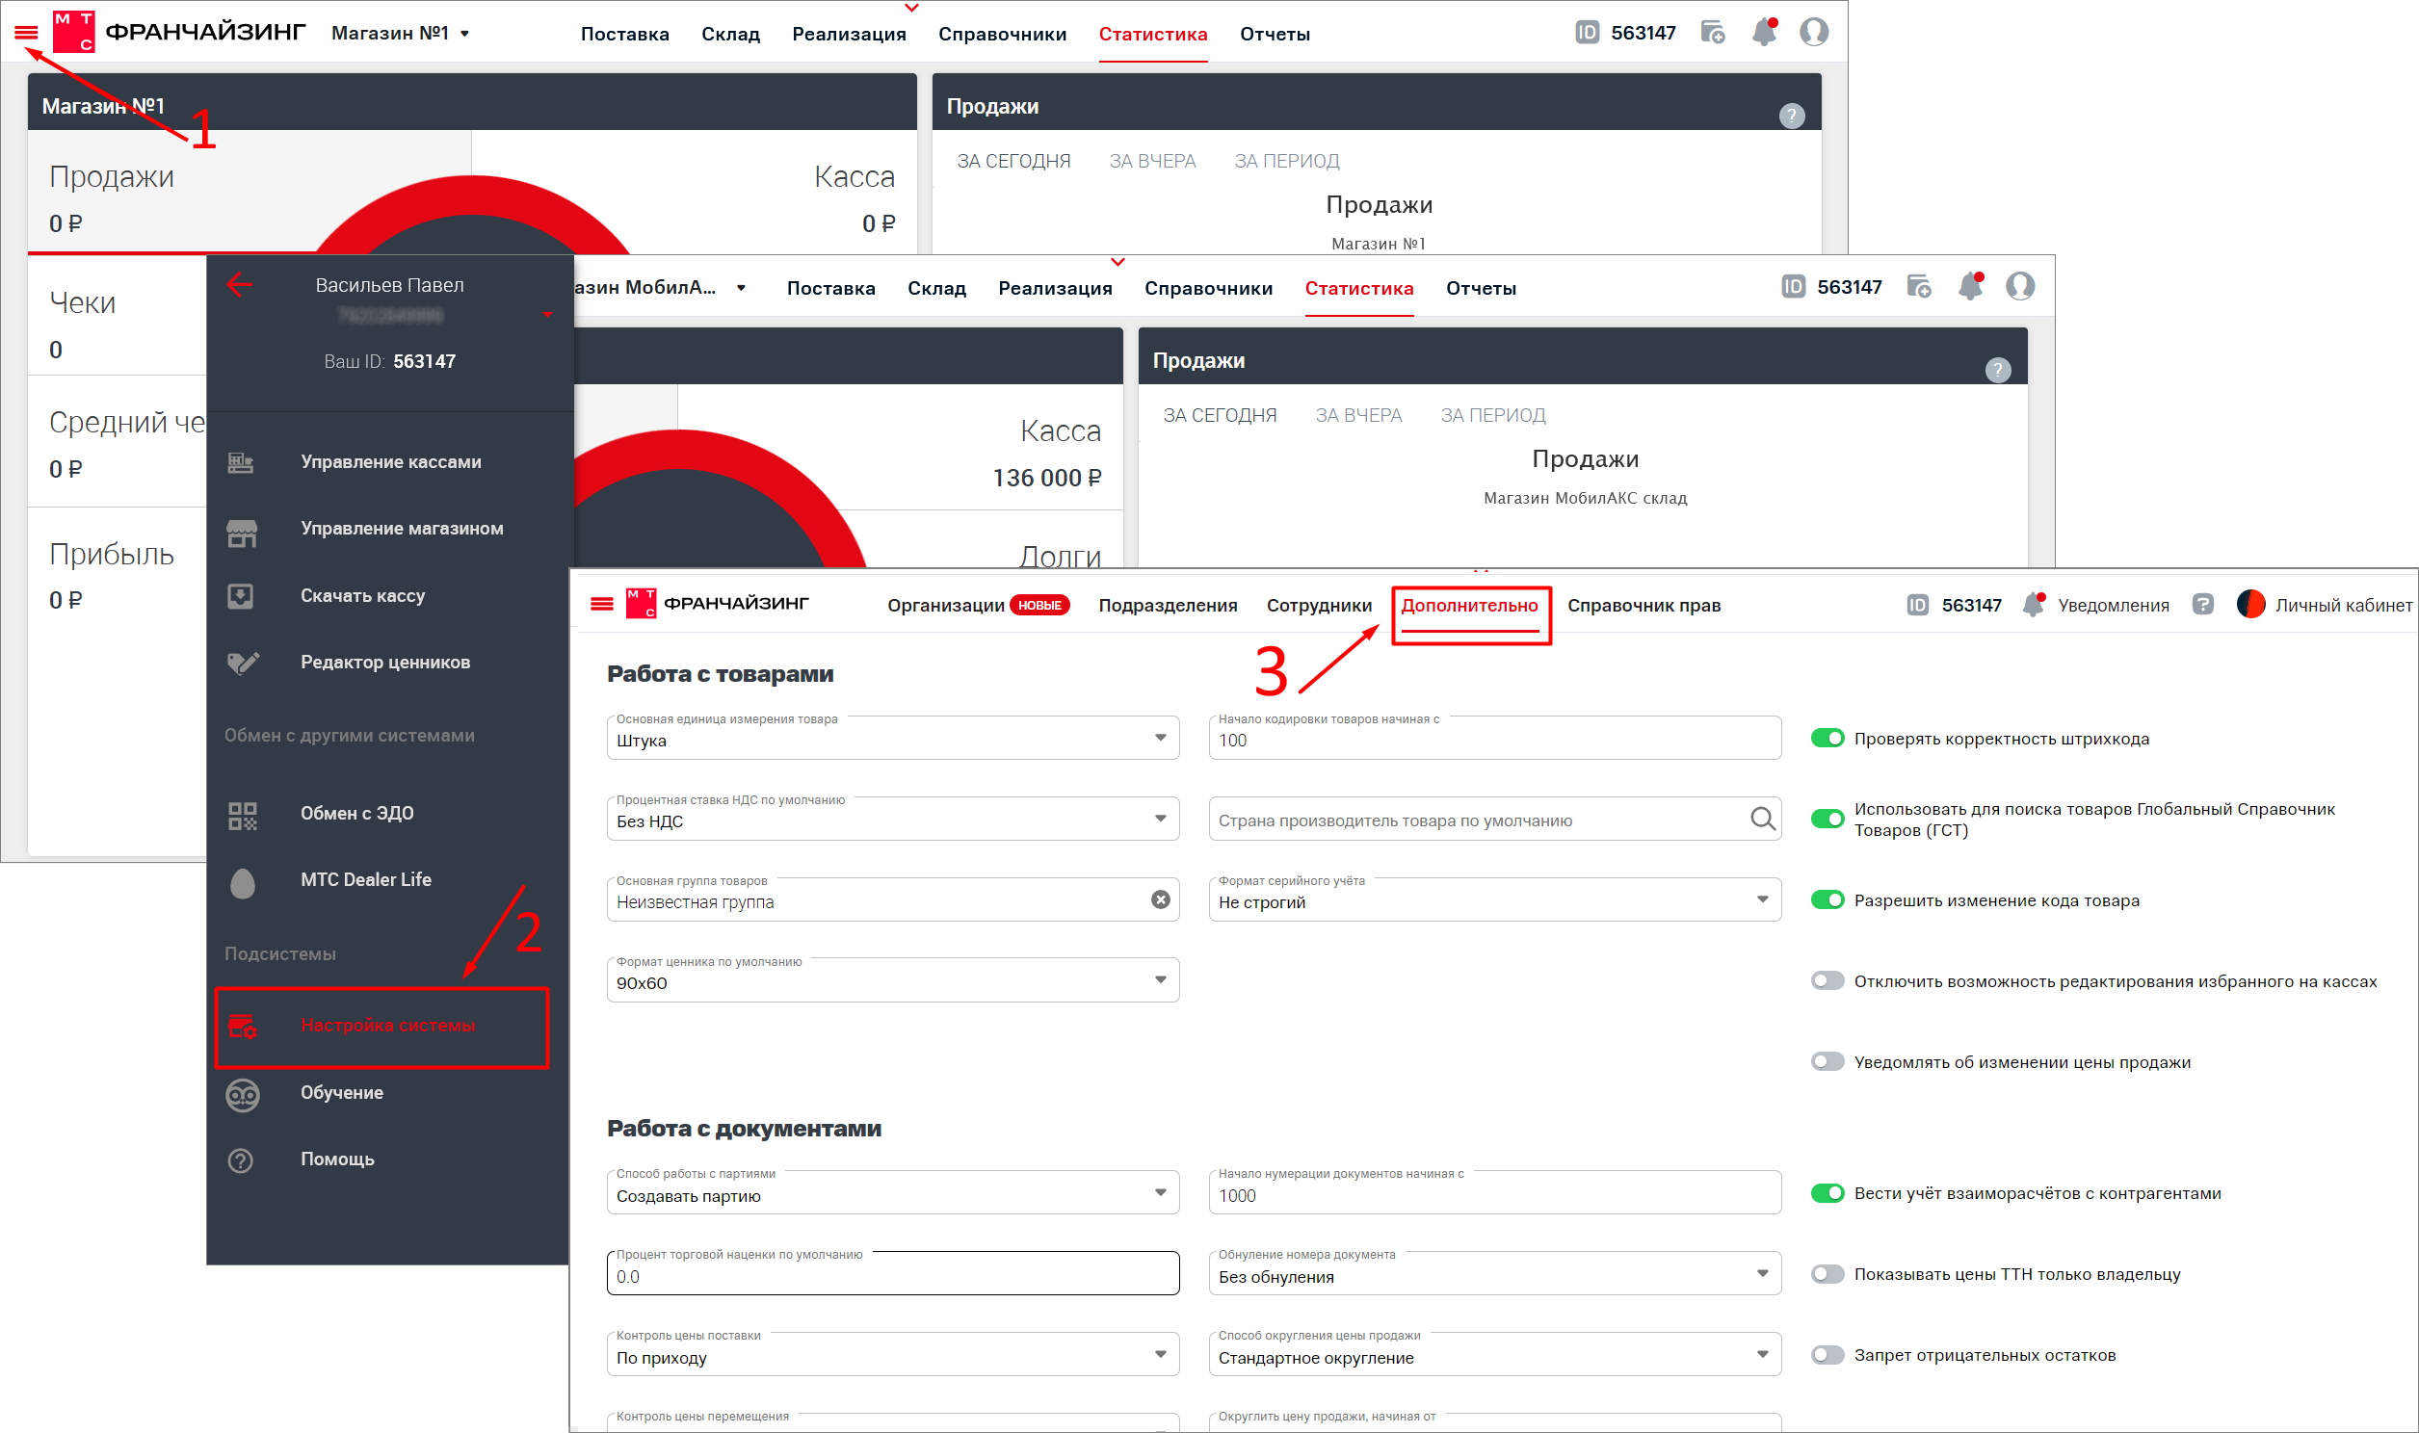The height and width of the screenshot is (1433, 2419).
Task: Click the Помощь question mark icon
Action: click(241, 1159)
